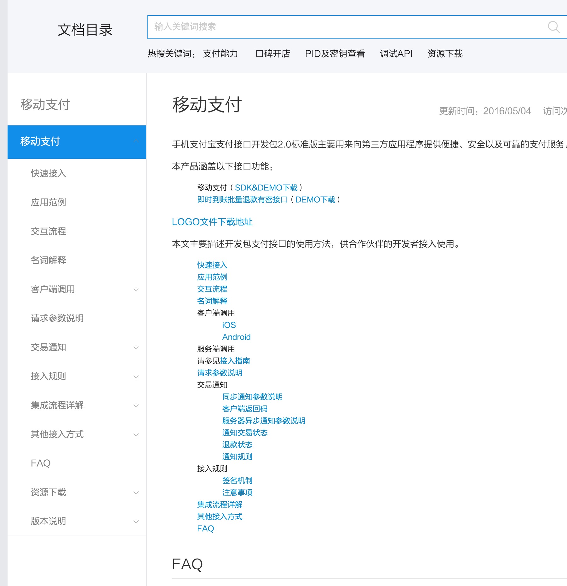This screenshot has width=567, height=586.
Task: Open 退款状态 link
Action: pyautogui.click(x=238, y=445)
